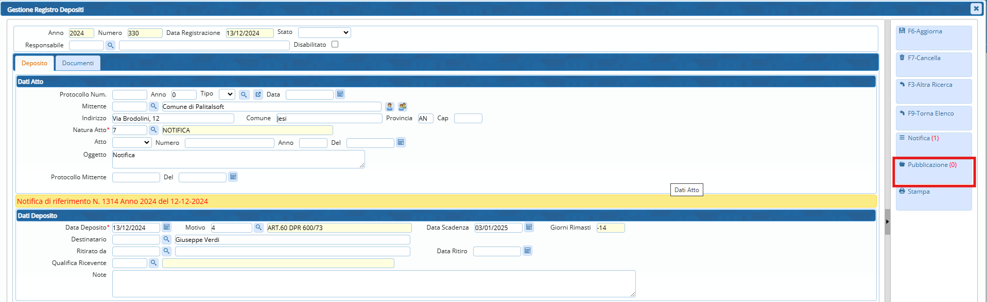Click the external link icon by Protocollo Tipo

point(258,95)
